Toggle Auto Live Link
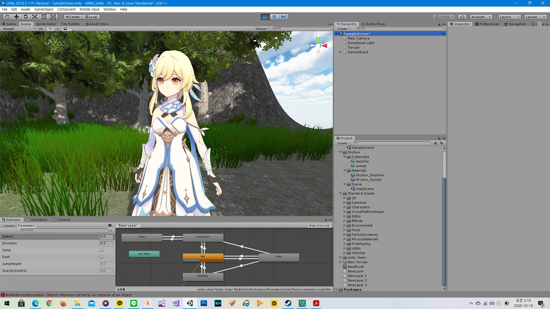 (x=319, y=225)
